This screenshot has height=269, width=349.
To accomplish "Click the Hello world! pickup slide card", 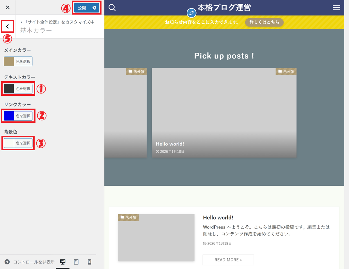I will [x=224, y=113].
